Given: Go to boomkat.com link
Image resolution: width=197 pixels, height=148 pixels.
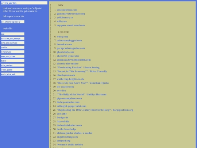Looking at the screenshot, I should (x=64, y=44).
